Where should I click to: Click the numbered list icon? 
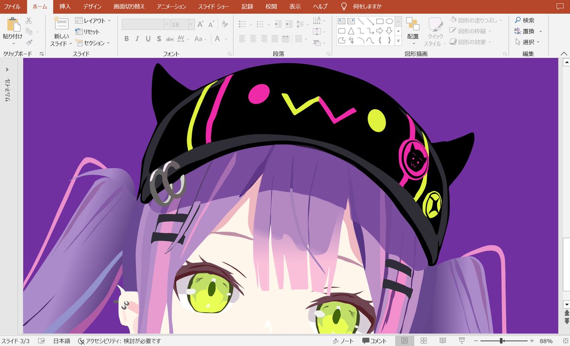pos(260,24)
